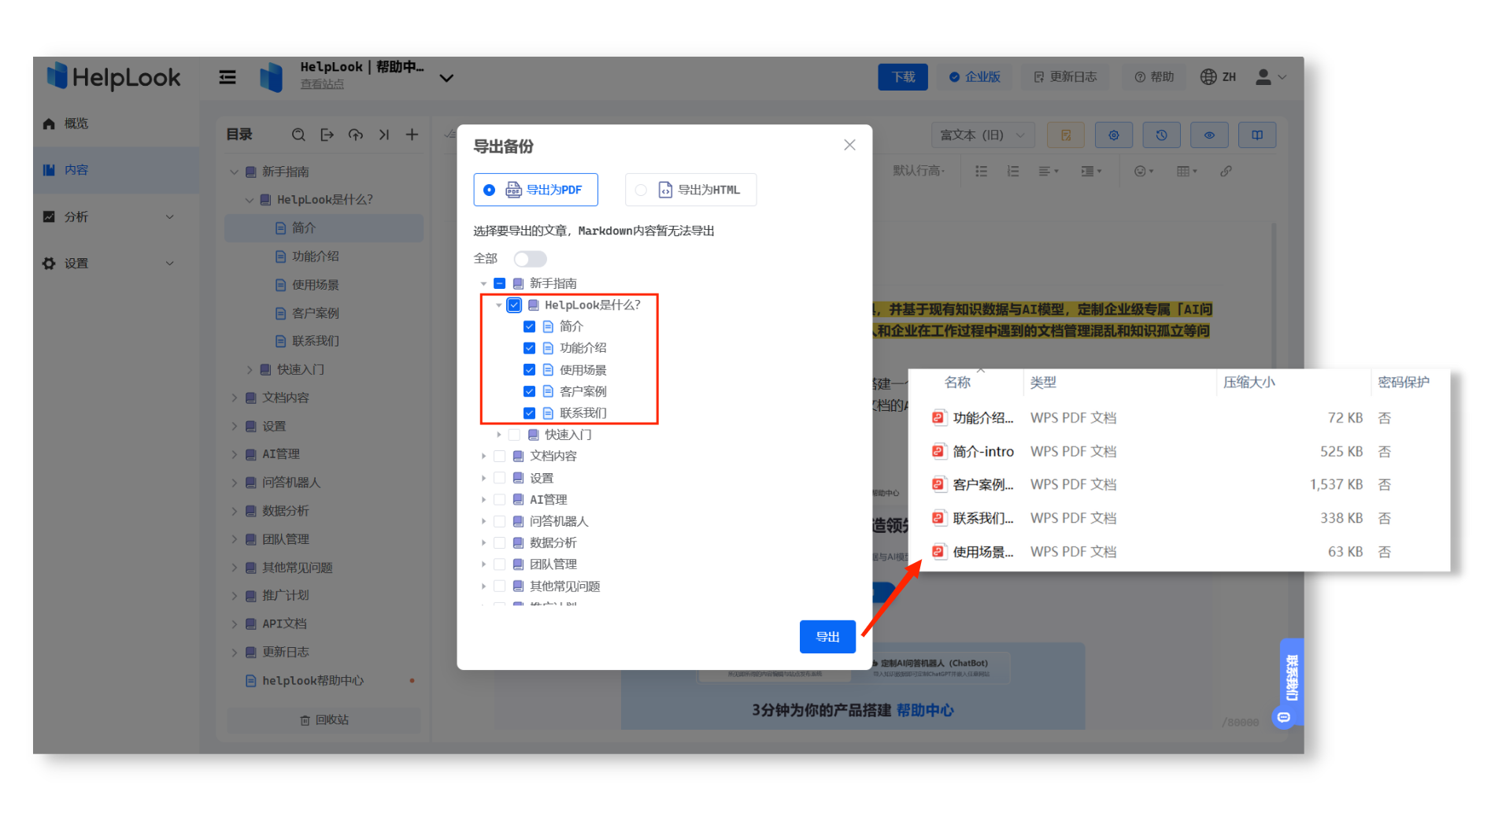This screenshot has height=814, width=1491.
Task: Check the AI管理 checkbox in the dialog
Action: tap(499, 499)
